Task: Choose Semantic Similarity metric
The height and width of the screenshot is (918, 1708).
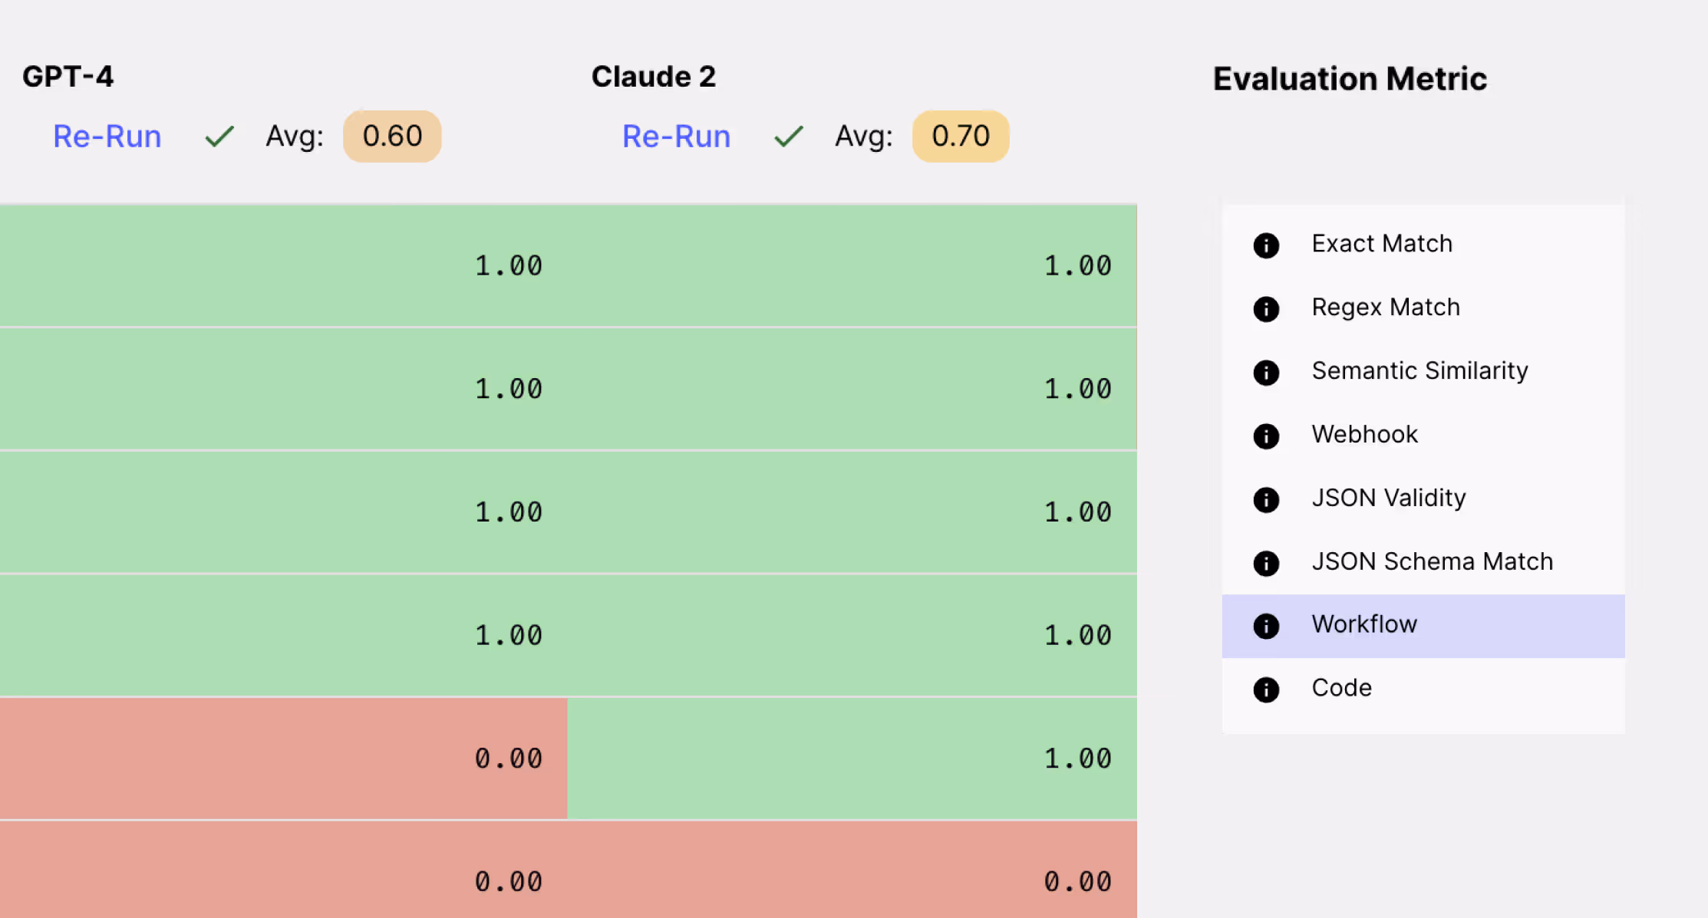Action: (x=1423, y=371)
